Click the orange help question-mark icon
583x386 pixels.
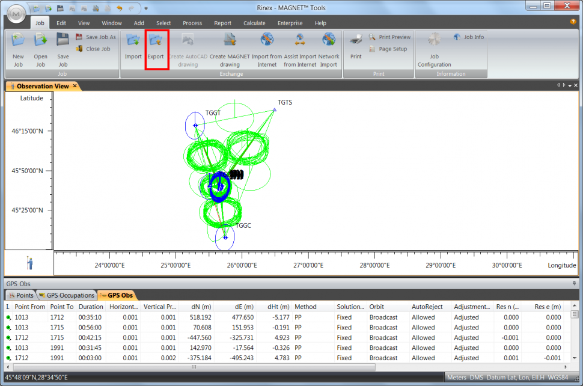573,22
